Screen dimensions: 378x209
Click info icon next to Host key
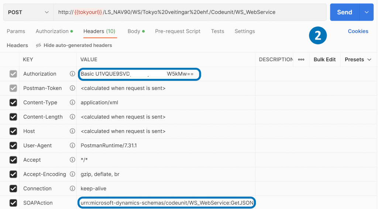pyautogui.click(x=72, y=132)
